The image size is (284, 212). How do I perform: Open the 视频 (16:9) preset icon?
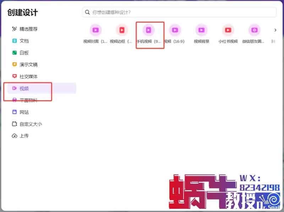[x=175, y=30]
